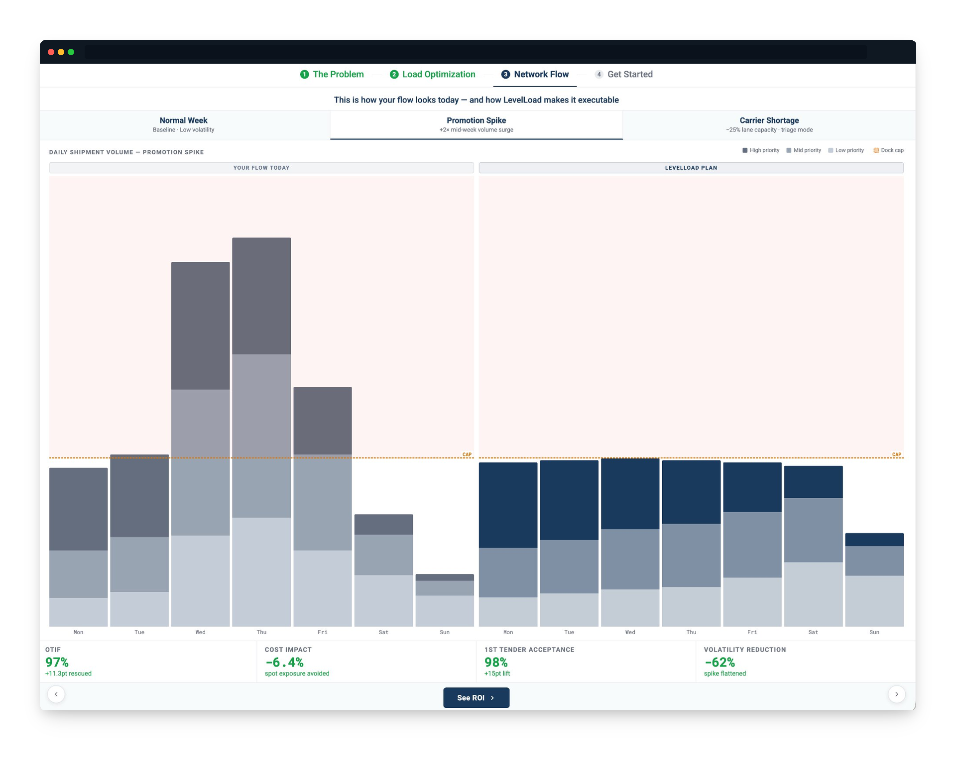Expand the LEVELLOAD PLAN panel header

point(691,168)
